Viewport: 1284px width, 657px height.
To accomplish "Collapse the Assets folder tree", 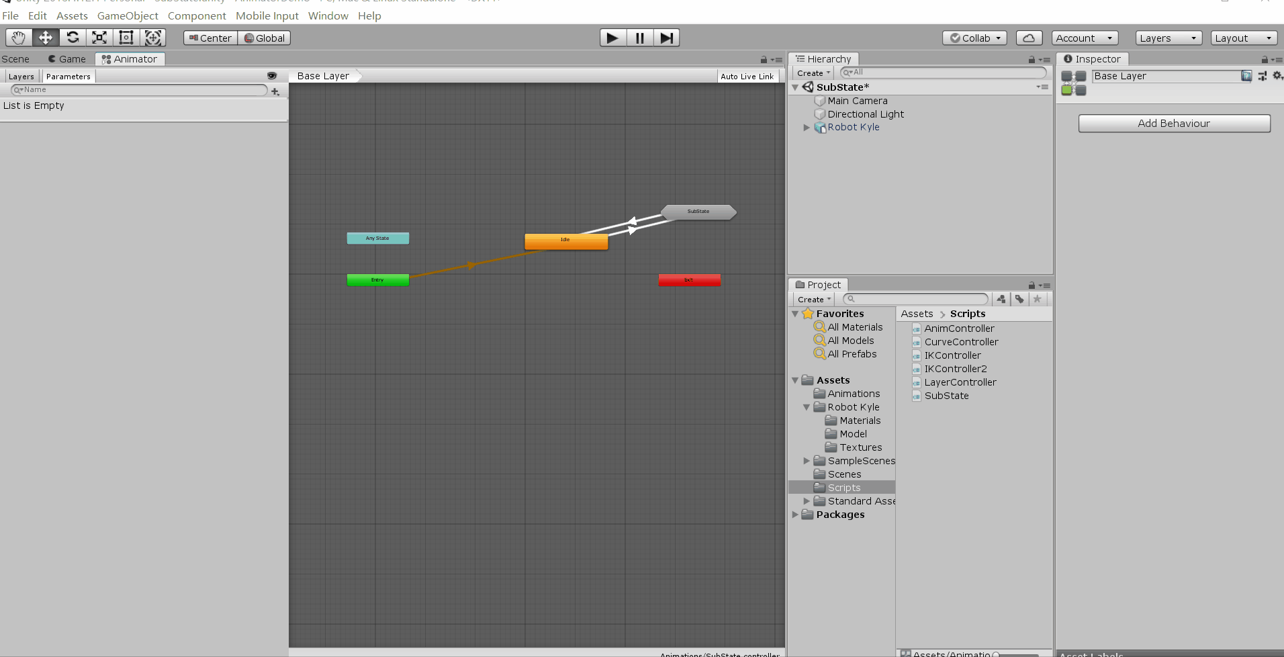I will (x=795, y=380).
